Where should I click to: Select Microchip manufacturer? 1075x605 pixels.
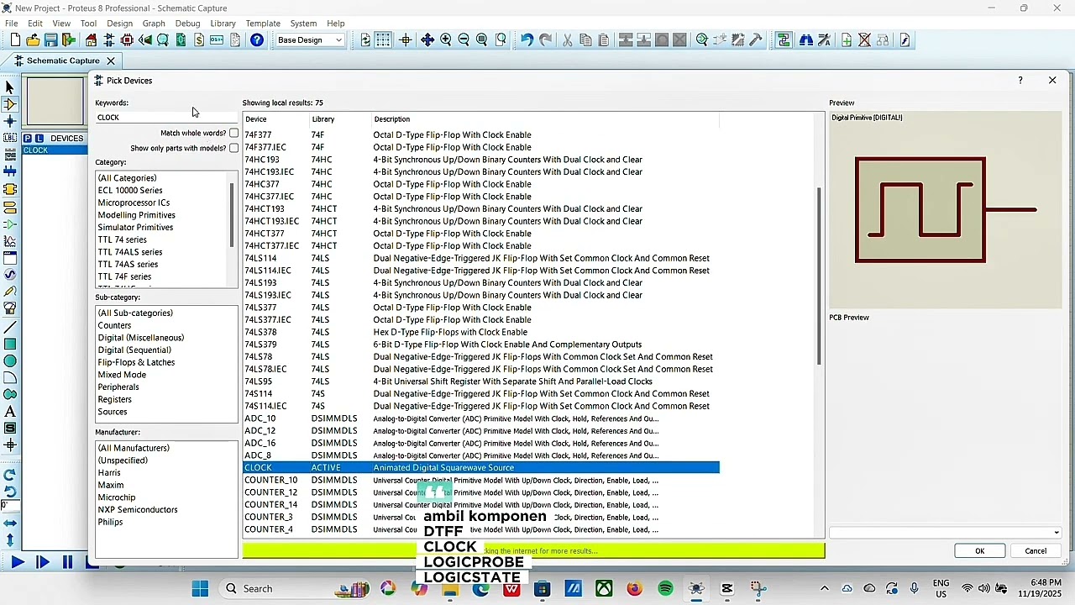[x=117, y=497]
